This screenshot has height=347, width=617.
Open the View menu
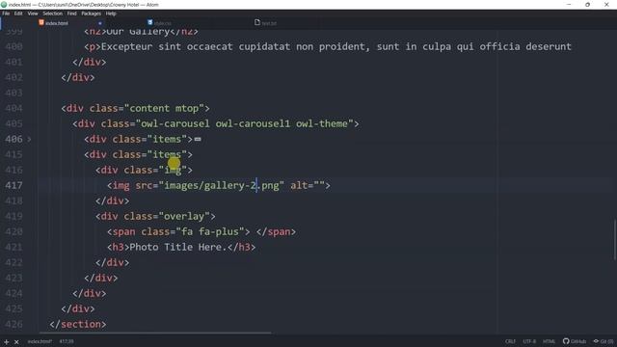(32, 13)
